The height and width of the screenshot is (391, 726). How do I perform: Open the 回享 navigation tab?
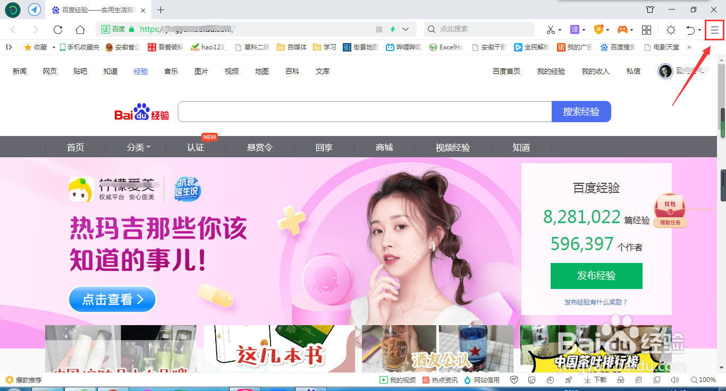coord(324,147)
